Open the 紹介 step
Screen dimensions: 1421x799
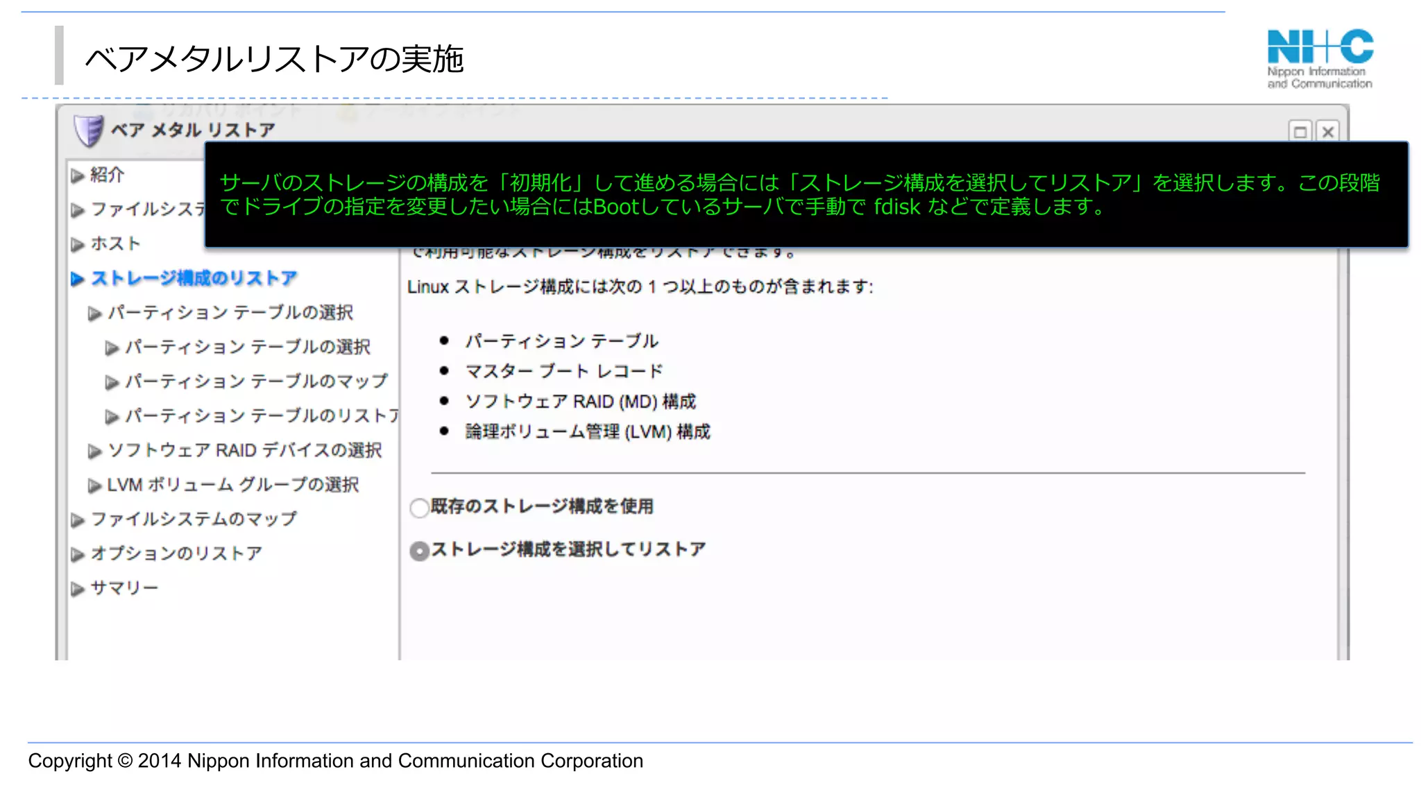tap(108, 175)
